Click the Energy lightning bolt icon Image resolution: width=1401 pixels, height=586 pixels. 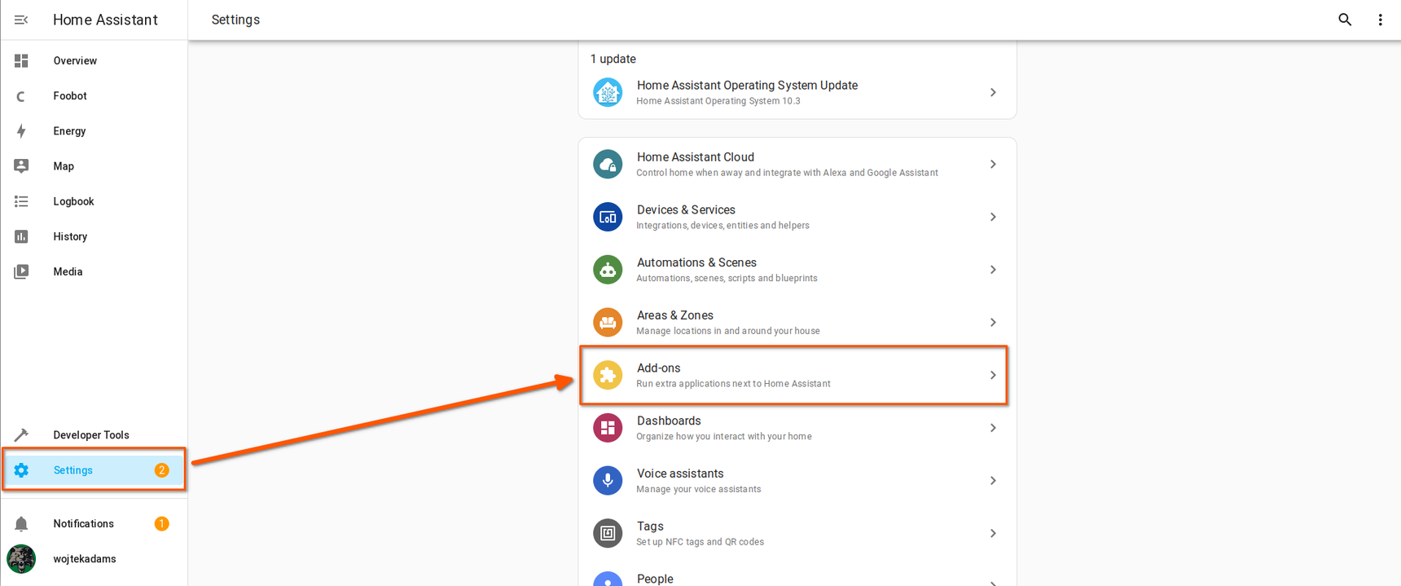point(21,131)
